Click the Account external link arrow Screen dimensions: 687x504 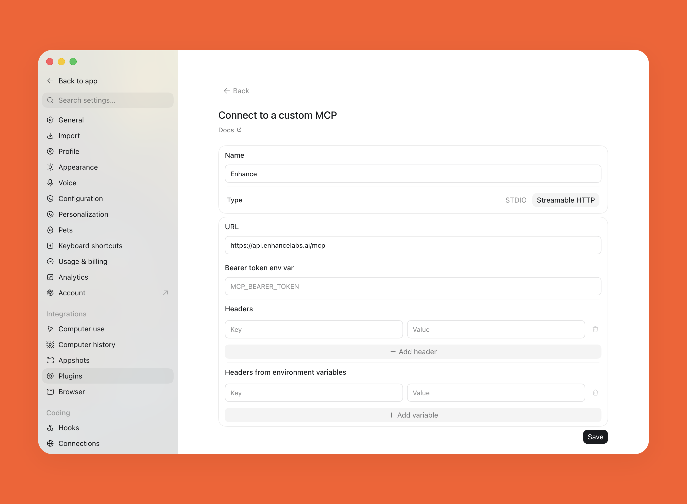tap(165, 293)
